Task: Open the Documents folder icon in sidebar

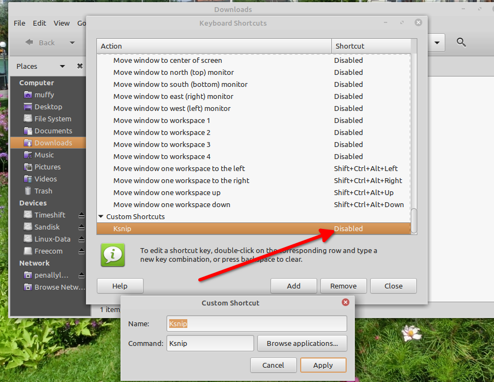Action: tap(28, 131)
